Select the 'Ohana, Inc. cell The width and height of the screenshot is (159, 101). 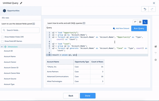(60, 67)
